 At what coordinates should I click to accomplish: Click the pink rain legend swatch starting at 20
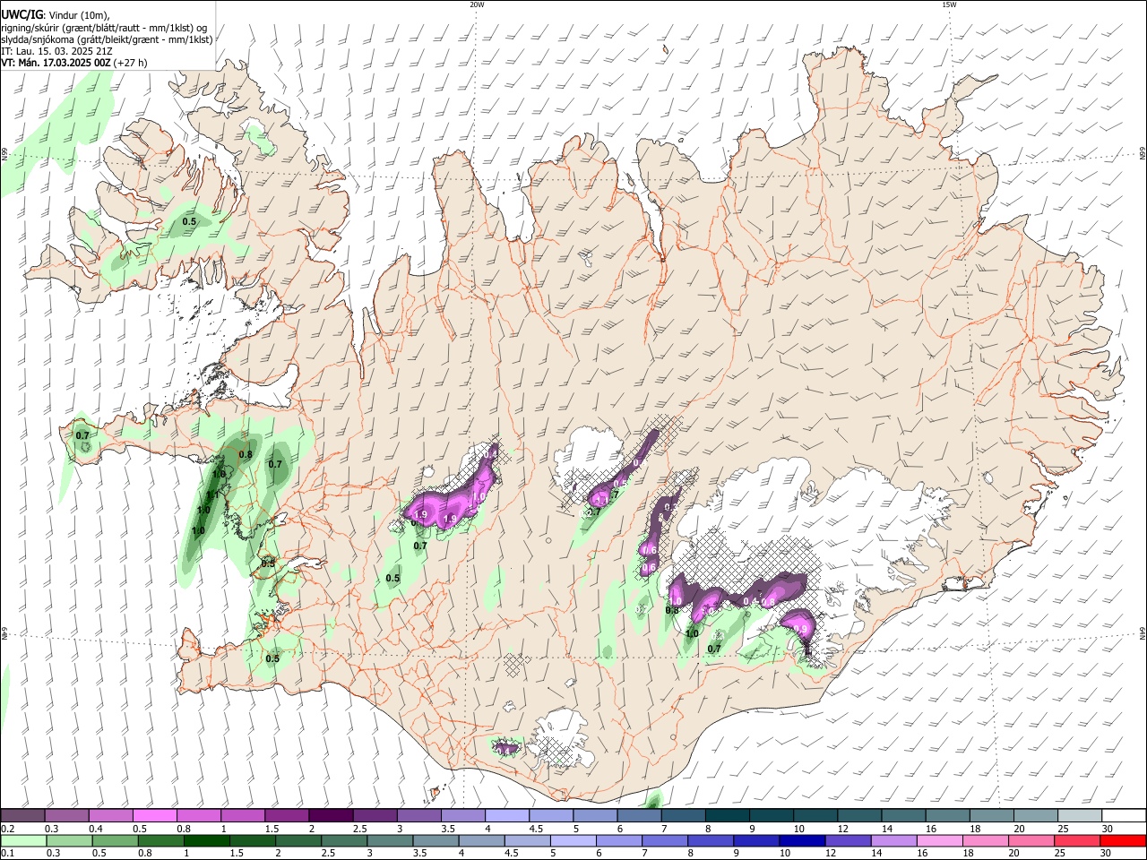pyautogui.click(x=1032, y=840)
